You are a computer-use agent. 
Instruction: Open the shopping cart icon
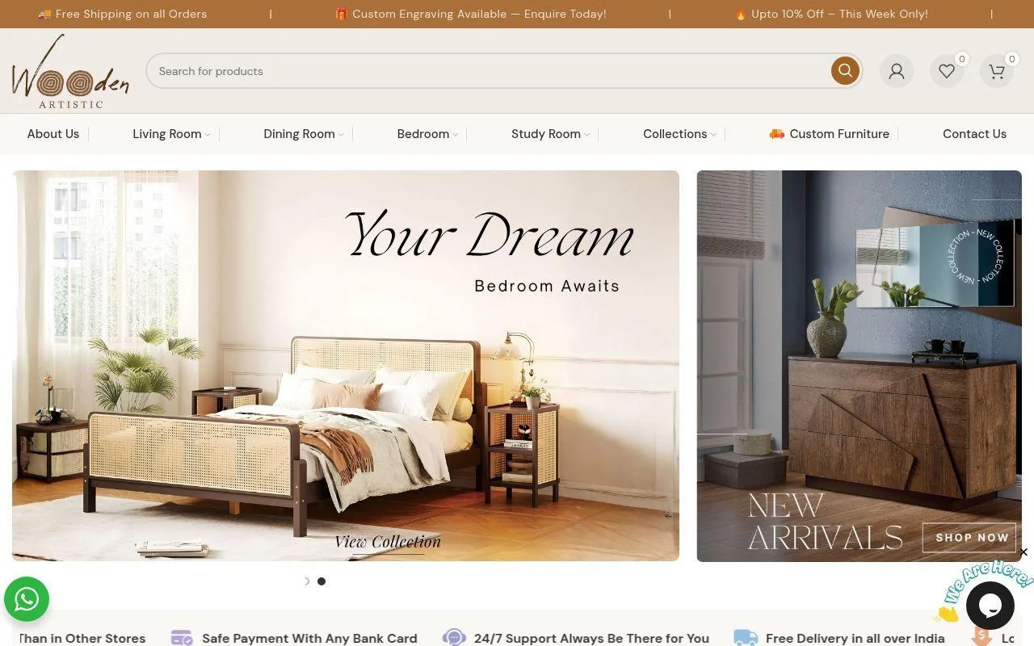[x=997, y=71]
